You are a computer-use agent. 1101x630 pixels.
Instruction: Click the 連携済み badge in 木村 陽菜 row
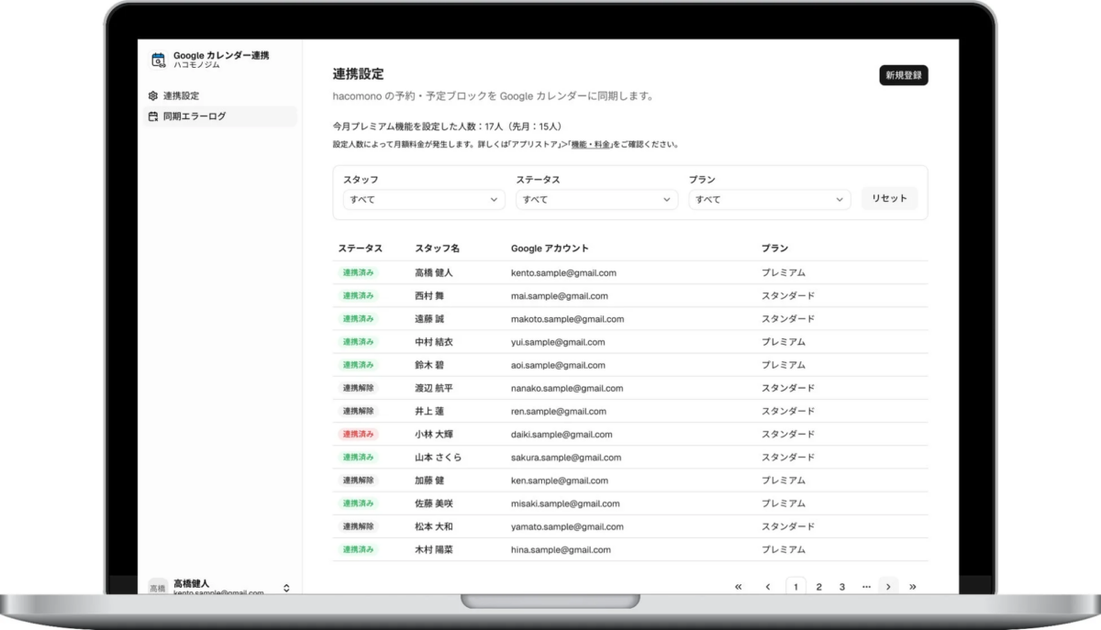point(358,549)
